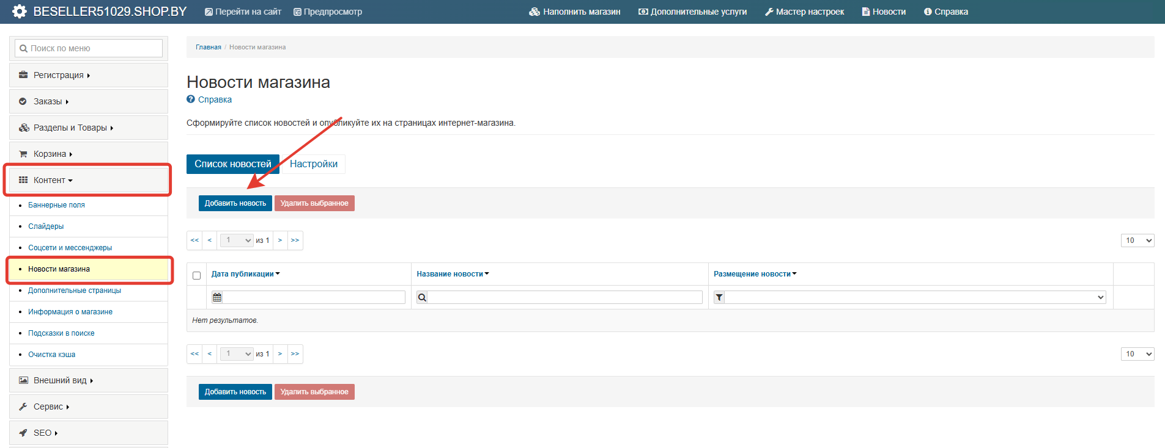Click the Поиск по меню search field
The width and height of the screenshot is (1165, 448).
(x=89, y=48)
